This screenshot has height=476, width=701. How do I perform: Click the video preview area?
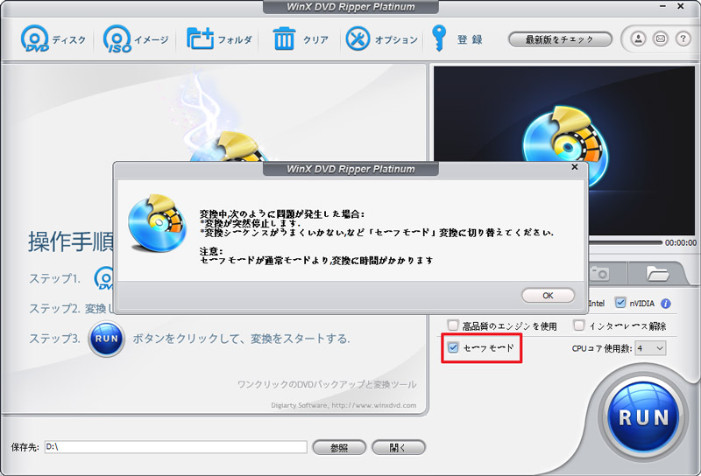564,150
